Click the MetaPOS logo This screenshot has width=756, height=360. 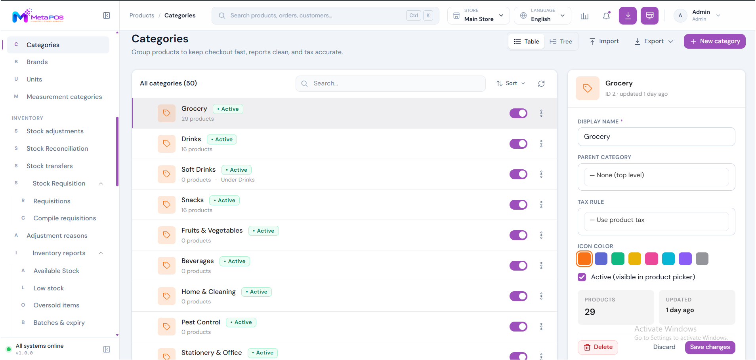pos(38,16)
